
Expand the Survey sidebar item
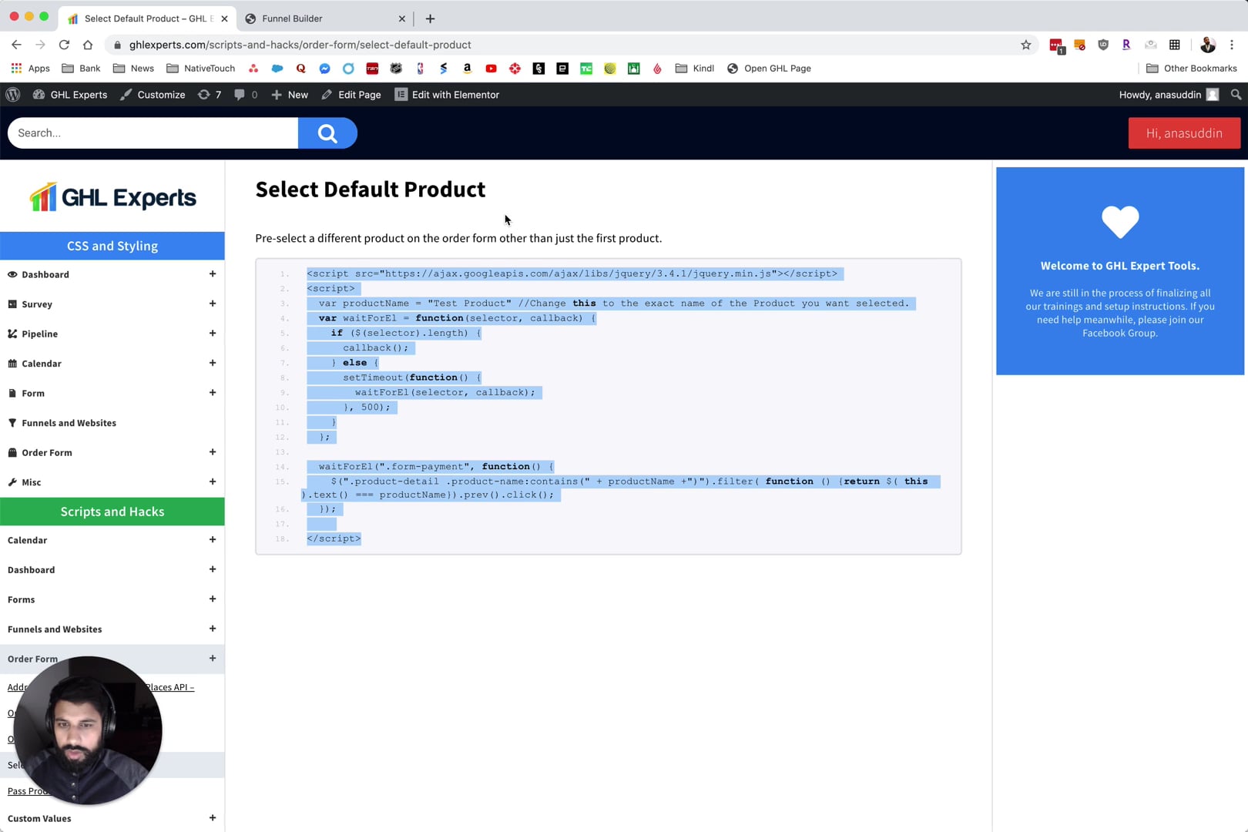click(212, 304)
